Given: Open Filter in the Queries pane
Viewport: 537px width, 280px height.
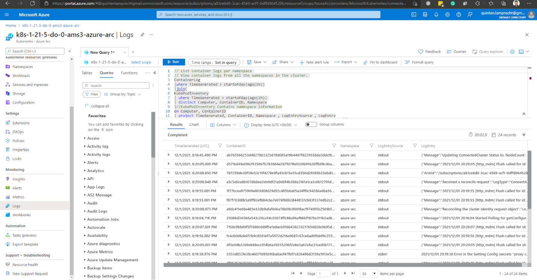Looking at the screenshot, I should (x=92, y=94).
